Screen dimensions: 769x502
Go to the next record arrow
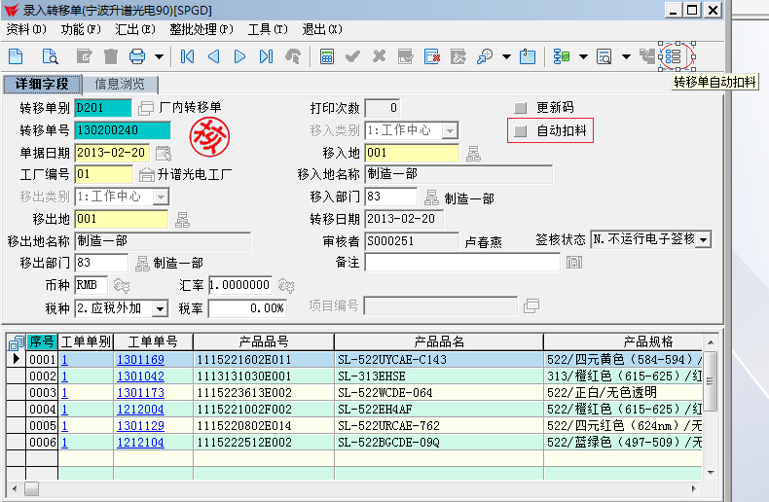[239, 56]
